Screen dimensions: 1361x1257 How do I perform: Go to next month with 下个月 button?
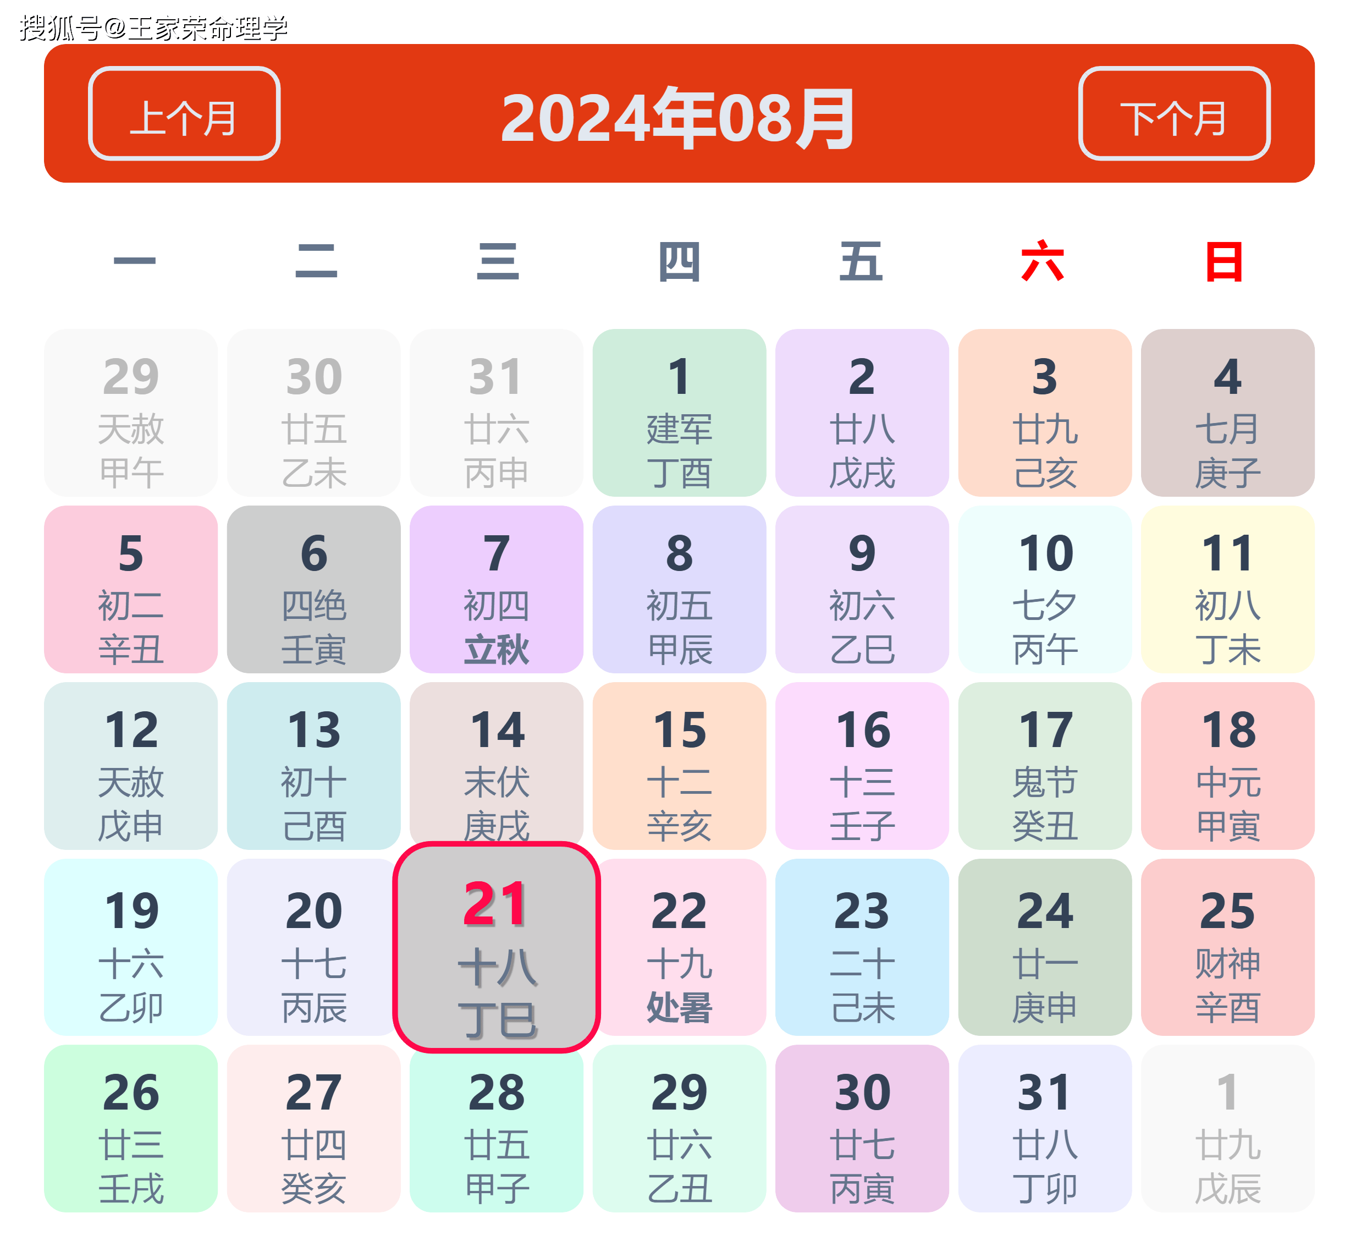1174,113
